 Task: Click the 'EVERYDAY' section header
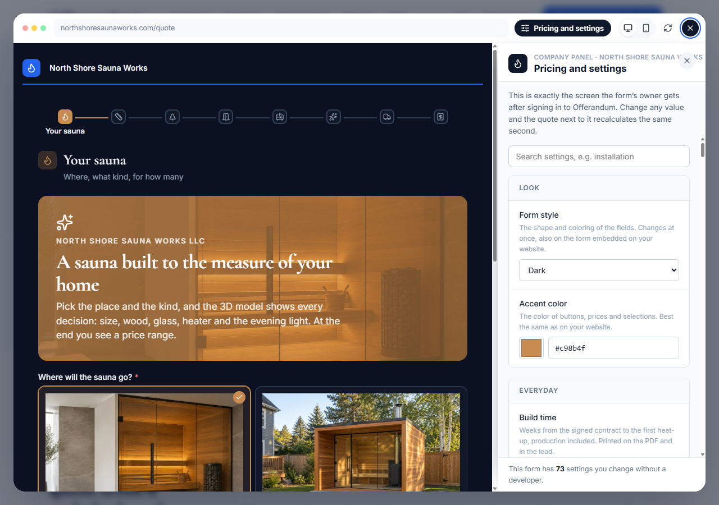point(539,391)
